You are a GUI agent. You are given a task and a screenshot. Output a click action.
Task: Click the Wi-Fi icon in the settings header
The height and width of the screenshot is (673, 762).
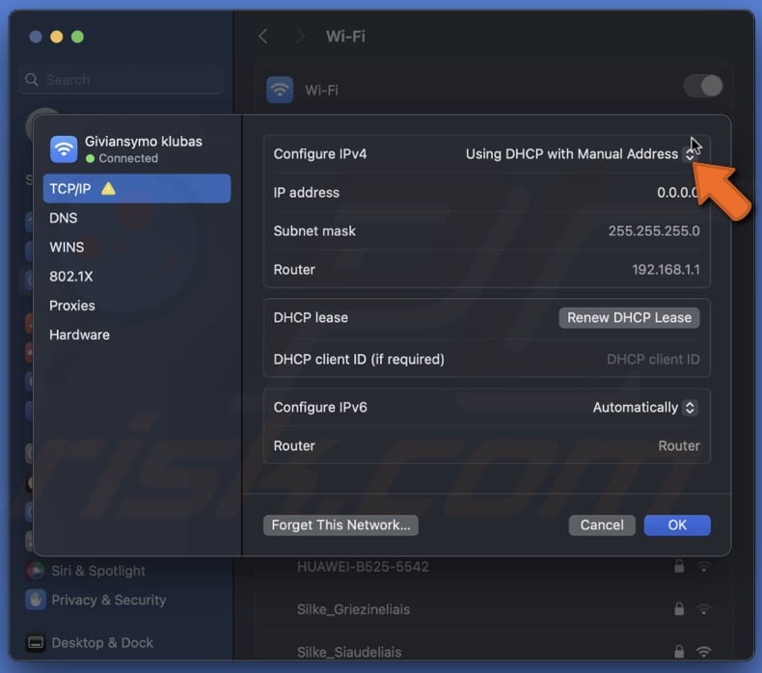pos(280,90)
